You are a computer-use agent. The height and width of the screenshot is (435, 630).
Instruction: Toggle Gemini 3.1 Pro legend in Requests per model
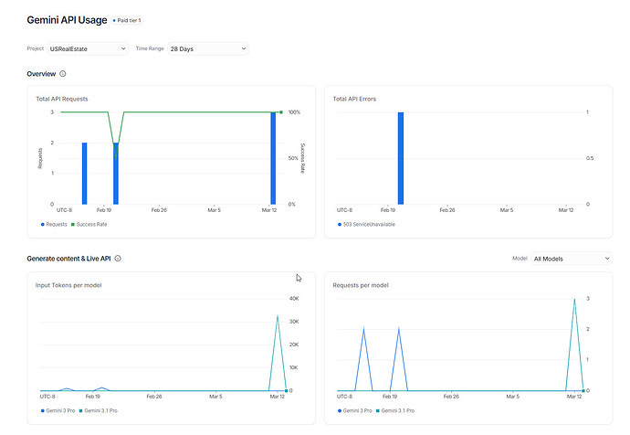(x=395, y=410)
